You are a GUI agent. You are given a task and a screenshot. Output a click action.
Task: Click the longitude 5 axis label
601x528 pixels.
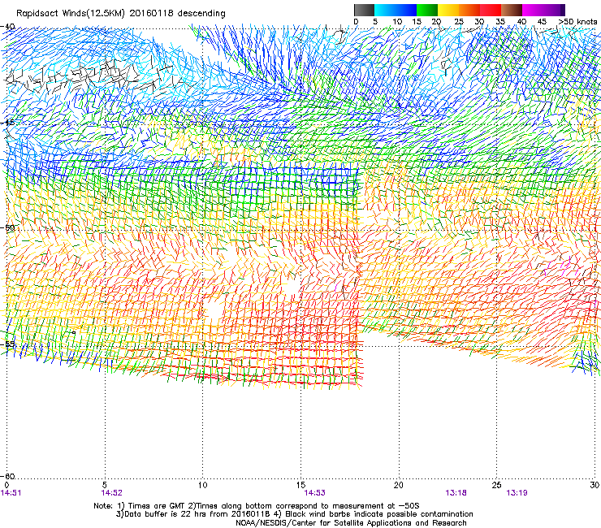(105, 485)
